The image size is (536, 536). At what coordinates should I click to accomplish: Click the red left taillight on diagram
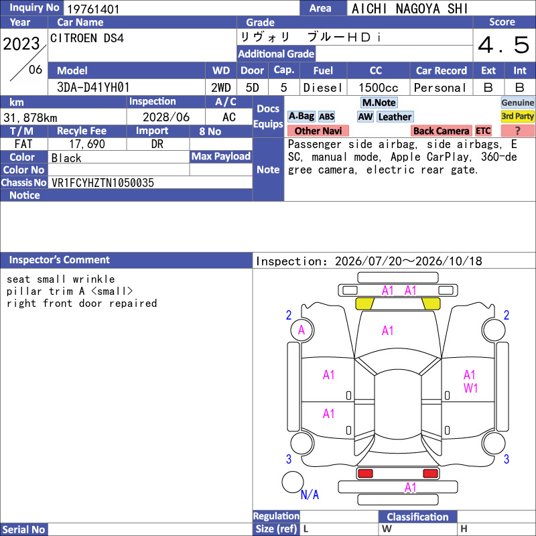(365, 474)
